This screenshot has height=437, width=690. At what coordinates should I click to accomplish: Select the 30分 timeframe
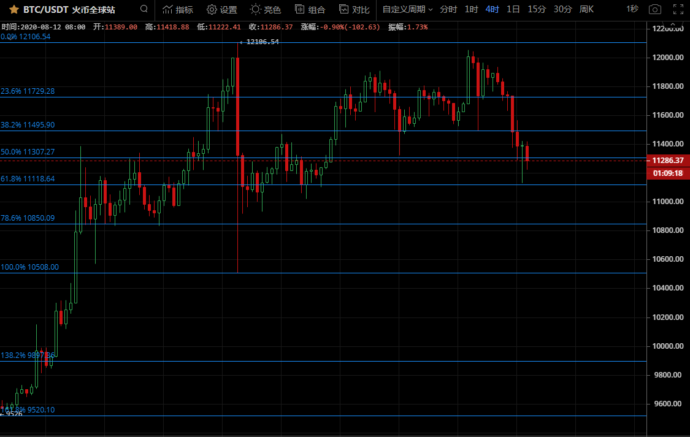click(x=562, y=9)
